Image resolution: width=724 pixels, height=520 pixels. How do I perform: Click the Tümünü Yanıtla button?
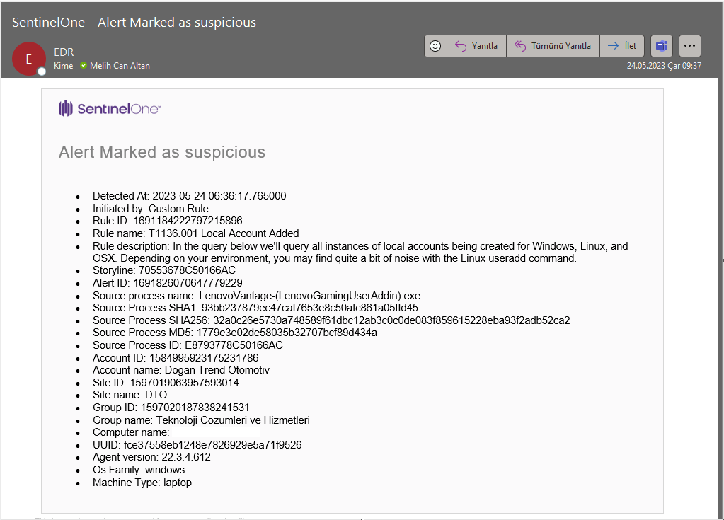click(x=553, y=46)
